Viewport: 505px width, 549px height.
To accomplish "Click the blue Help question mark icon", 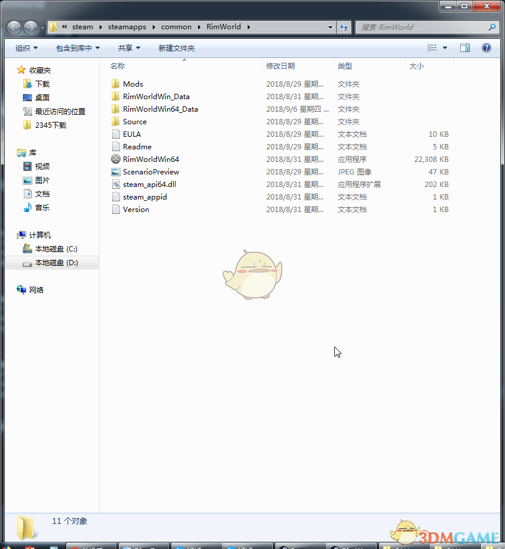I will pos(486,48).
